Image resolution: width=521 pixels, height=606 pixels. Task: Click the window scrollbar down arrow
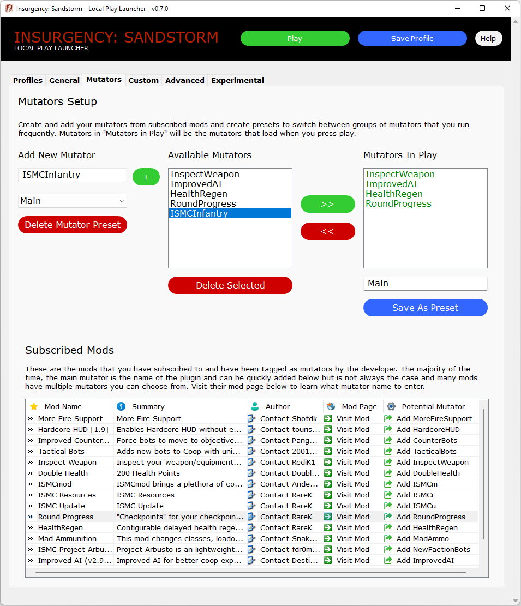coord(516,601)
